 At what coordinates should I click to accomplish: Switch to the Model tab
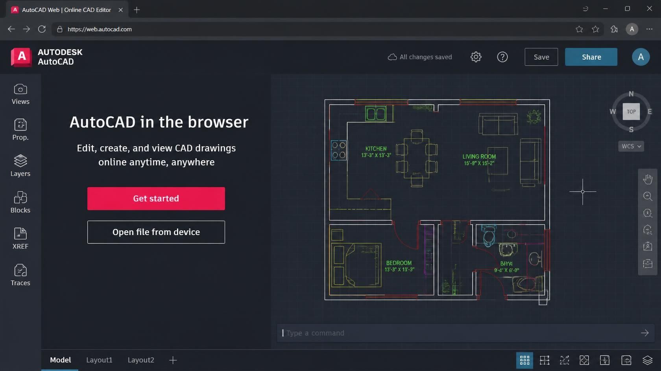60,360
